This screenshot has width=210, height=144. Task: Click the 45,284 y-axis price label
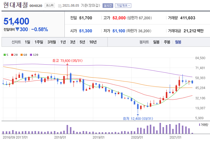[x=200, y=88]
